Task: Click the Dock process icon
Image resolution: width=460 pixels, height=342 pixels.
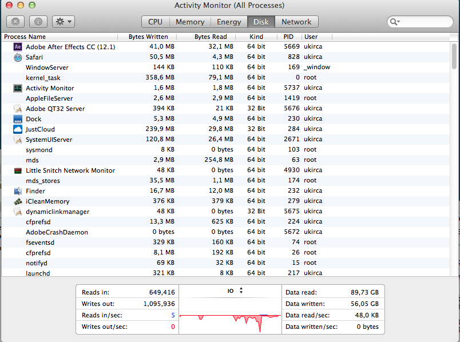Action: pyautogui.click(x=18, y=119)
